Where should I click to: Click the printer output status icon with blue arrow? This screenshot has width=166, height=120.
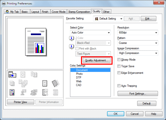coord(12,74)
